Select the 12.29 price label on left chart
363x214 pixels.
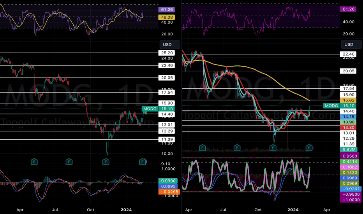click(167, 131)
